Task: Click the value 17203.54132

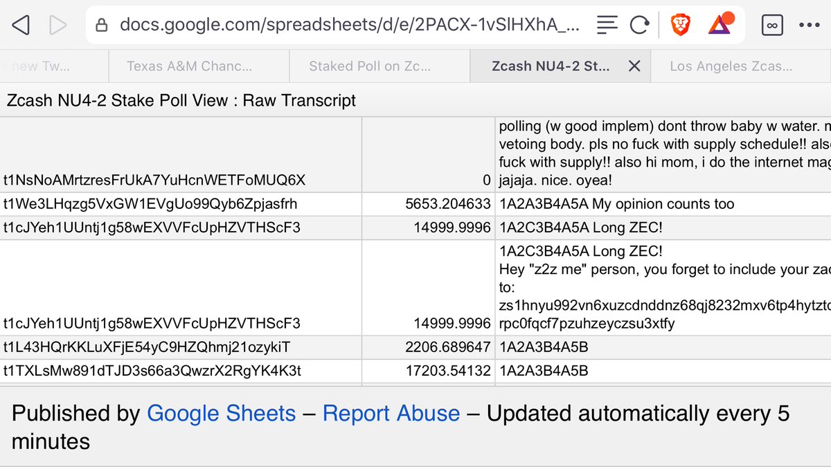Action: 448,372
